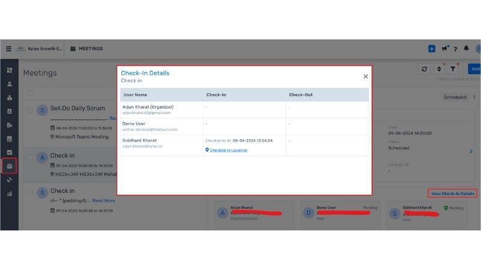Open Check in meeting at HQJ6+J4F location
Viewport: 481px width, 270px height.
coord(63,155)
